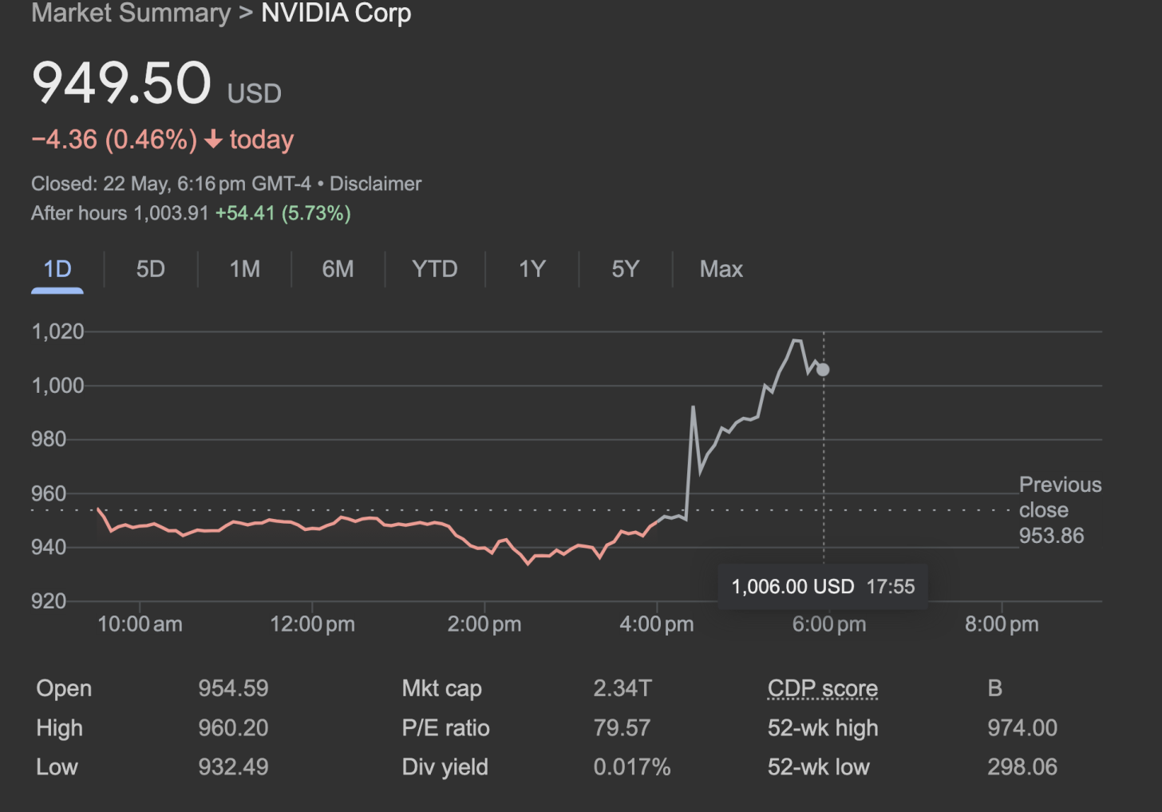The image size is (1162, 812).
Task: Click the 52-wk high label
Action: click(823, 728)
